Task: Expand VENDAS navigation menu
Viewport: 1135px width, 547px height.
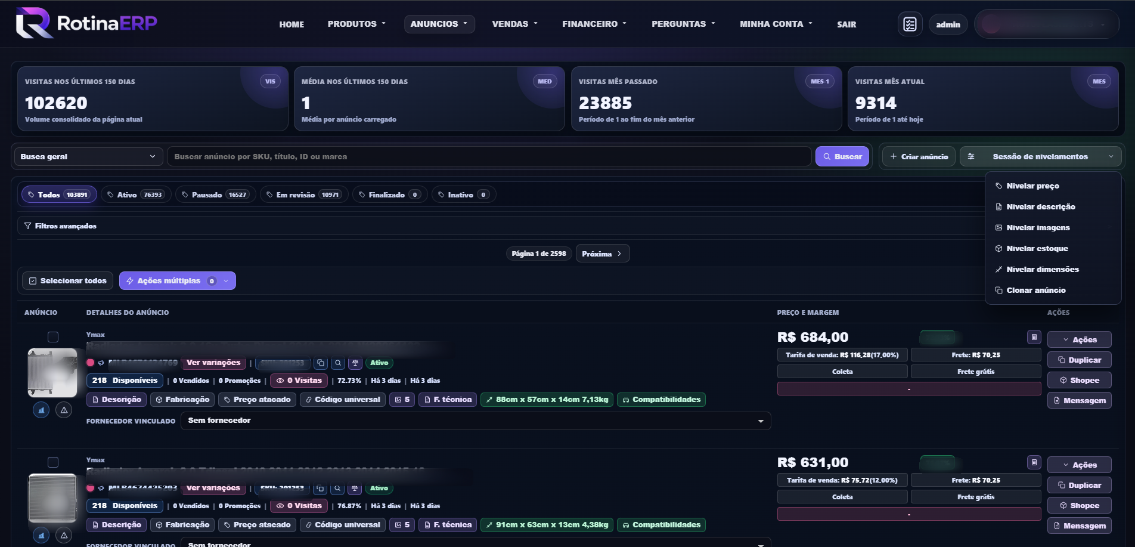Action: pos(514,24)
